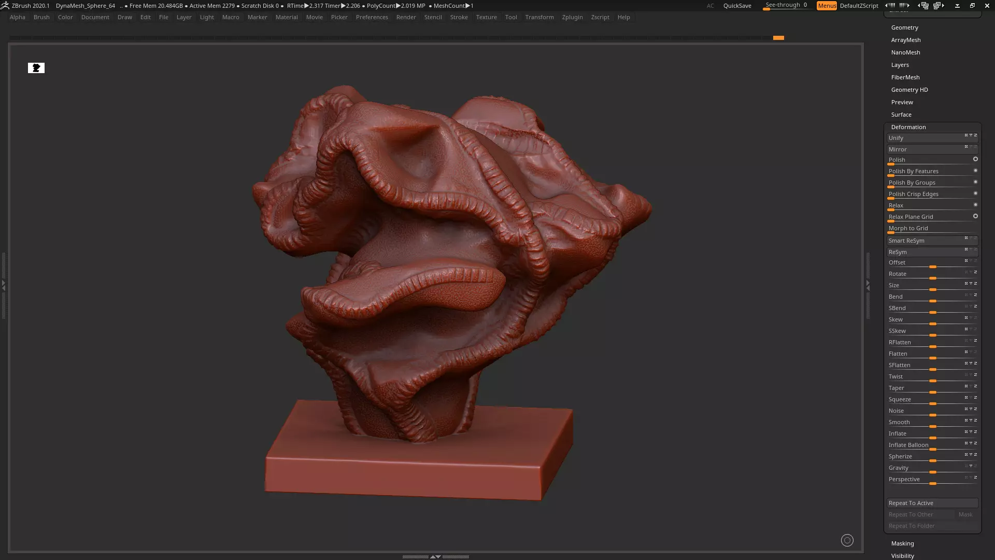Image resolution: width=995 pixels, height=560 pixels.
Task: Click the QuickSave button
Action: pos(737,6)
